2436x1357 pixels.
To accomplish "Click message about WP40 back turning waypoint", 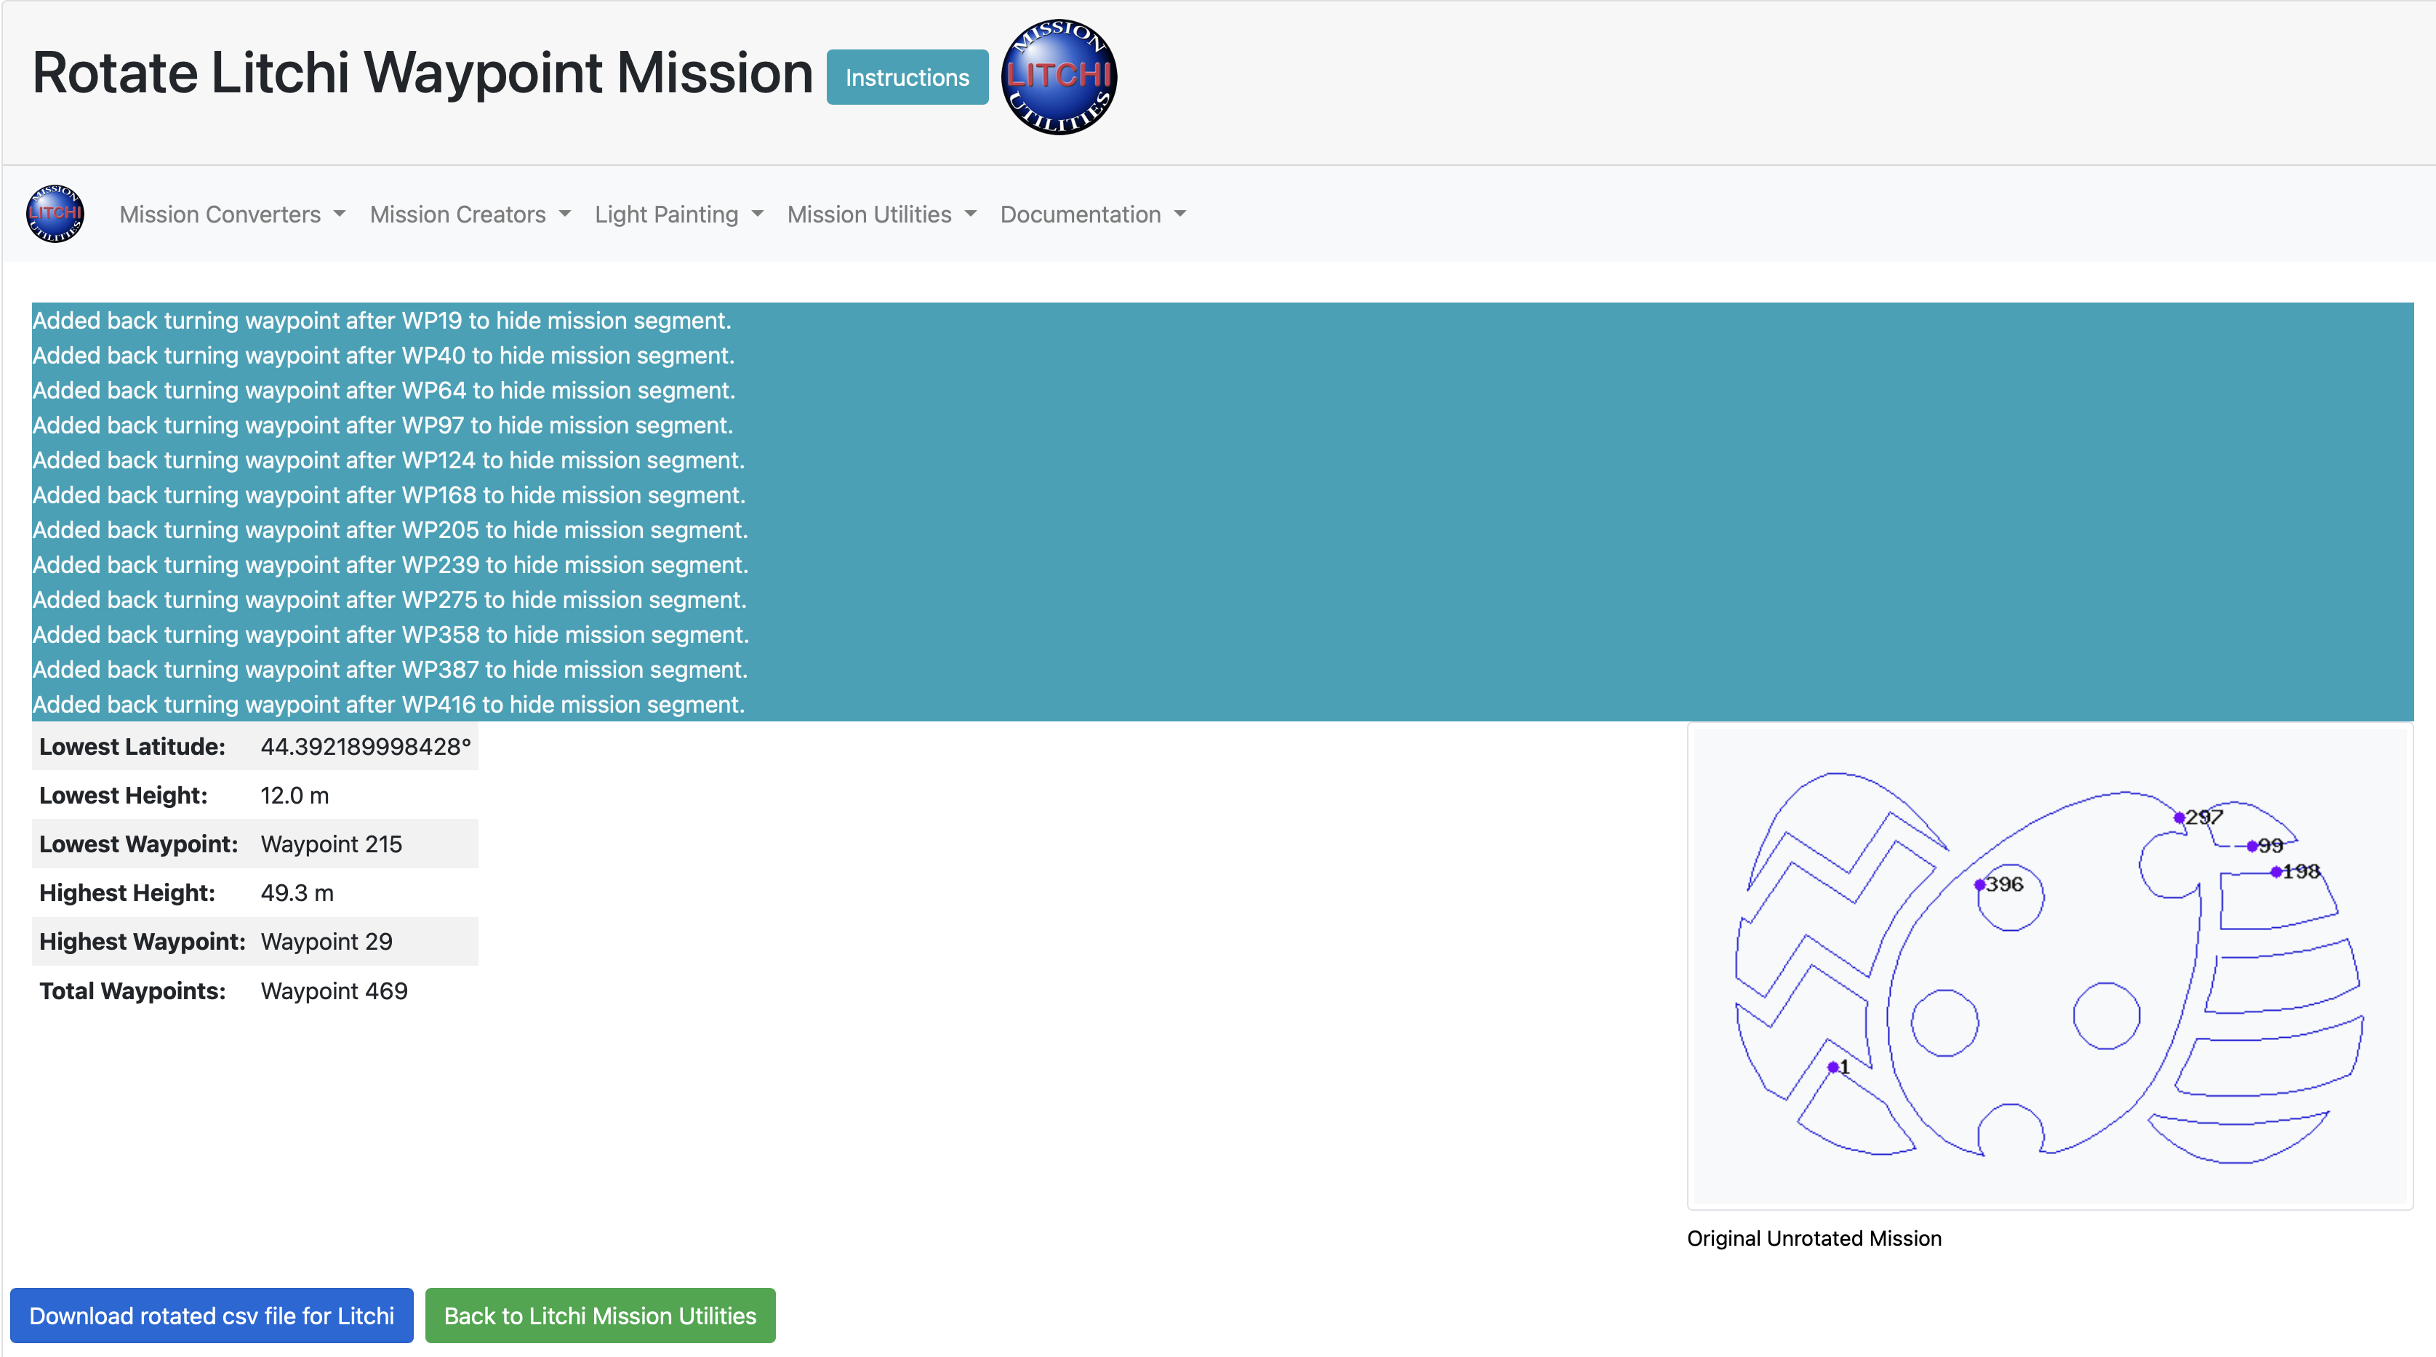I will pos(383,356).
